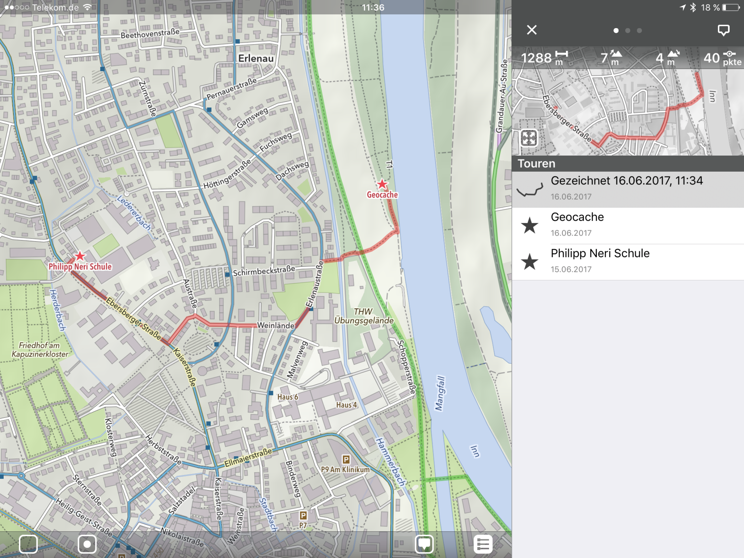Tap the Philipp Neri Schule star marker
The image size is (744, 558).
[80, 256]
